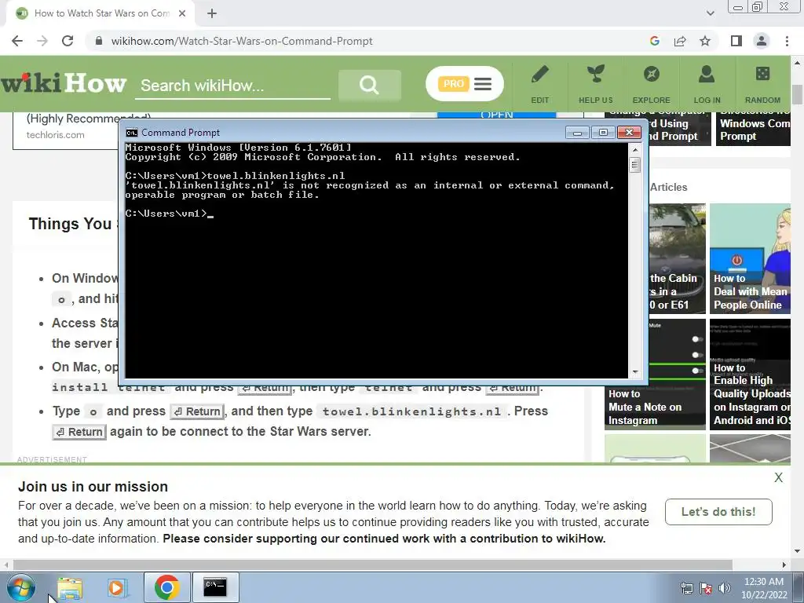The width and height of the screenshot is (804, 603).
Task: Open the Windows Start menu
Action: pyautogui.click(x=21, y=587)
